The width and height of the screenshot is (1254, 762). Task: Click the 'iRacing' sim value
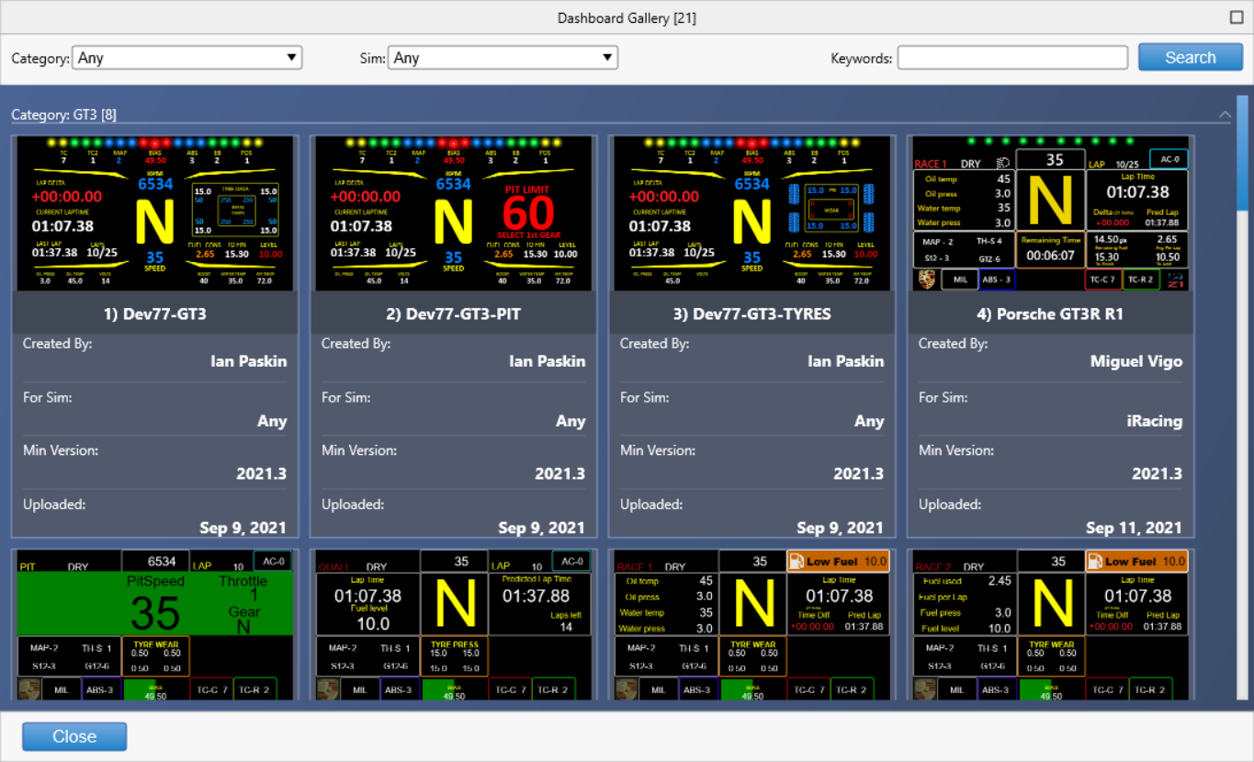pos(1155,421)
